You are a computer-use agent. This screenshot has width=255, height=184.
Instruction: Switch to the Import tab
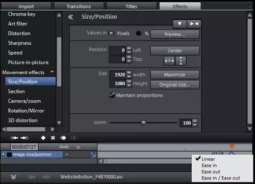[26, 7]
